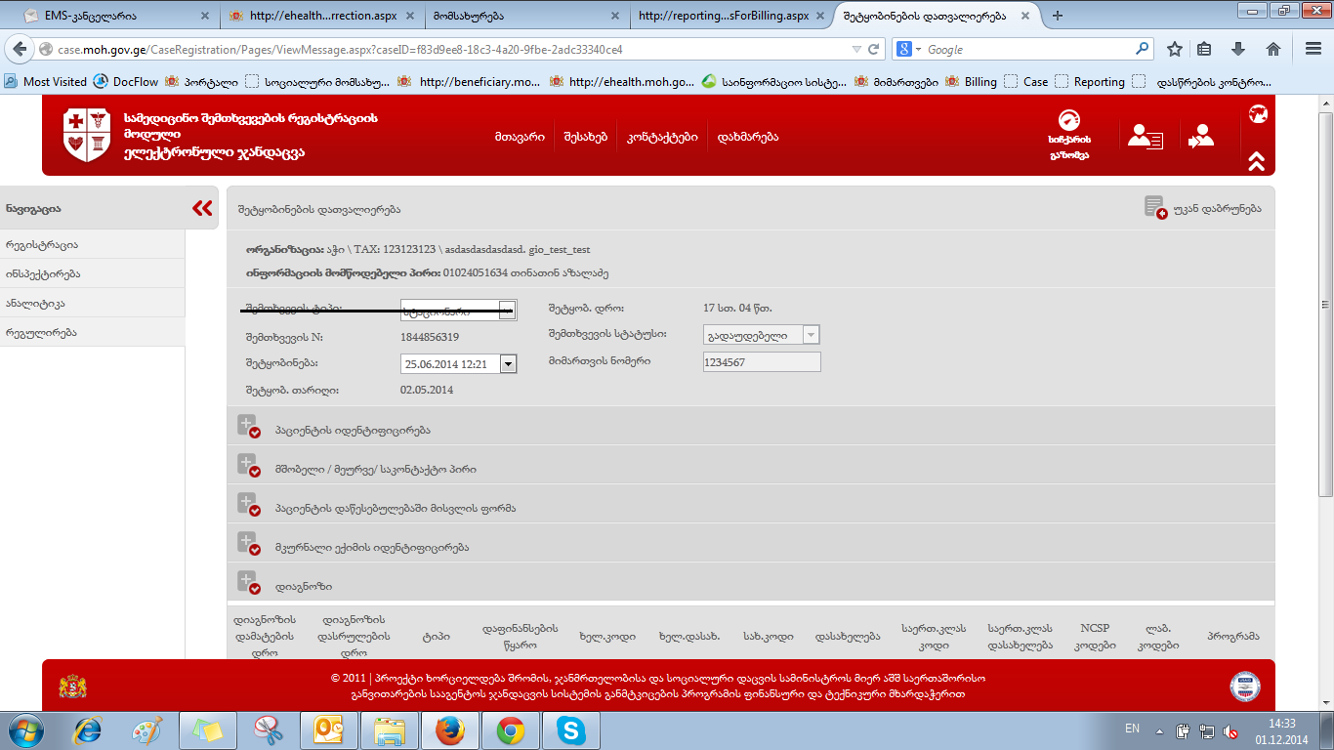Expand the პაციენტის იდენტიფიცირება section
Viewport: 1334px width, 750px height.
pyautogui.click(x=247, y=428)
